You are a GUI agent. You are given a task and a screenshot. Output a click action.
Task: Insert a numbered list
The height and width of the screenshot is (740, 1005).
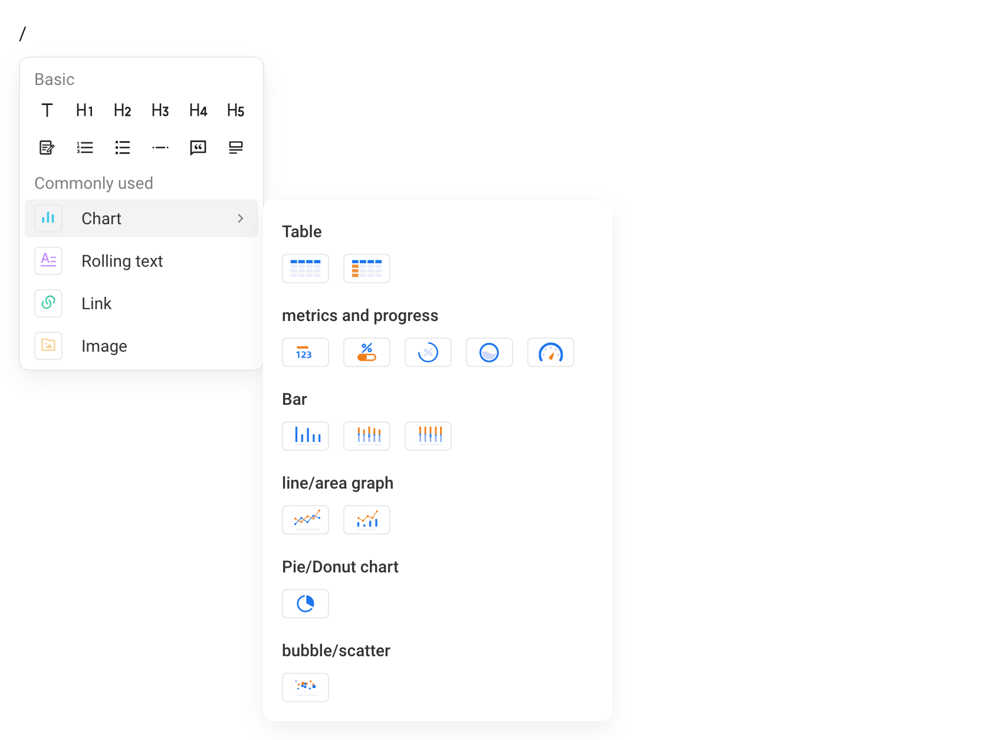point(85,148)
